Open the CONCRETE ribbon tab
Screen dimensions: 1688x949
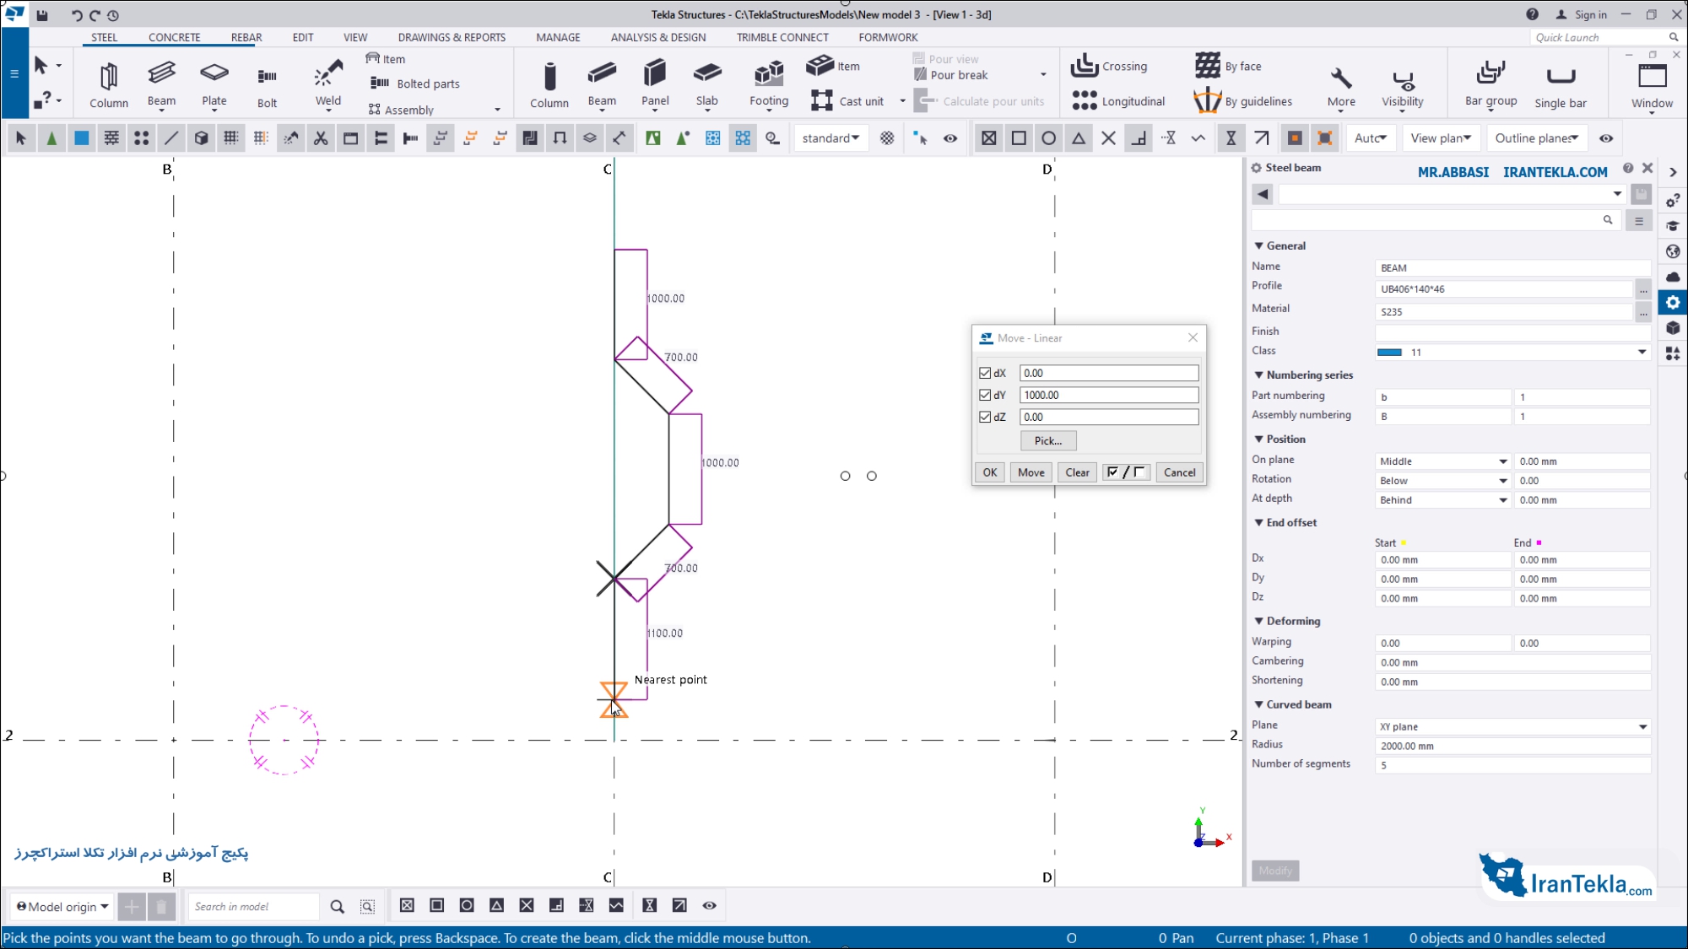[174, 37]
